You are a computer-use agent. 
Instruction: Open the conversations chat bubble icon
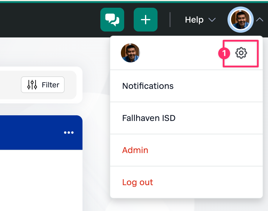(112, 20)
